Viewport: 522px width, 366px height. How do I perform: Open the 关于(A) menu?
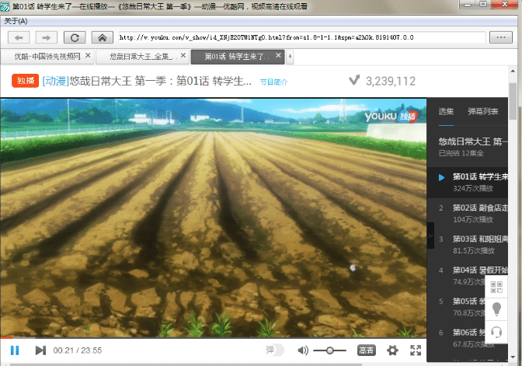pyautogui.click(x=16, y=21)
